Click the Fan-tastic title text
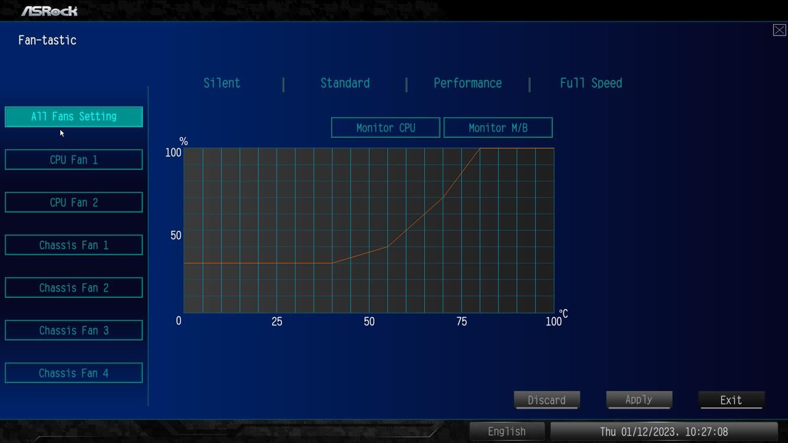This screenshot has width=788, height=443. pos(47,40)
